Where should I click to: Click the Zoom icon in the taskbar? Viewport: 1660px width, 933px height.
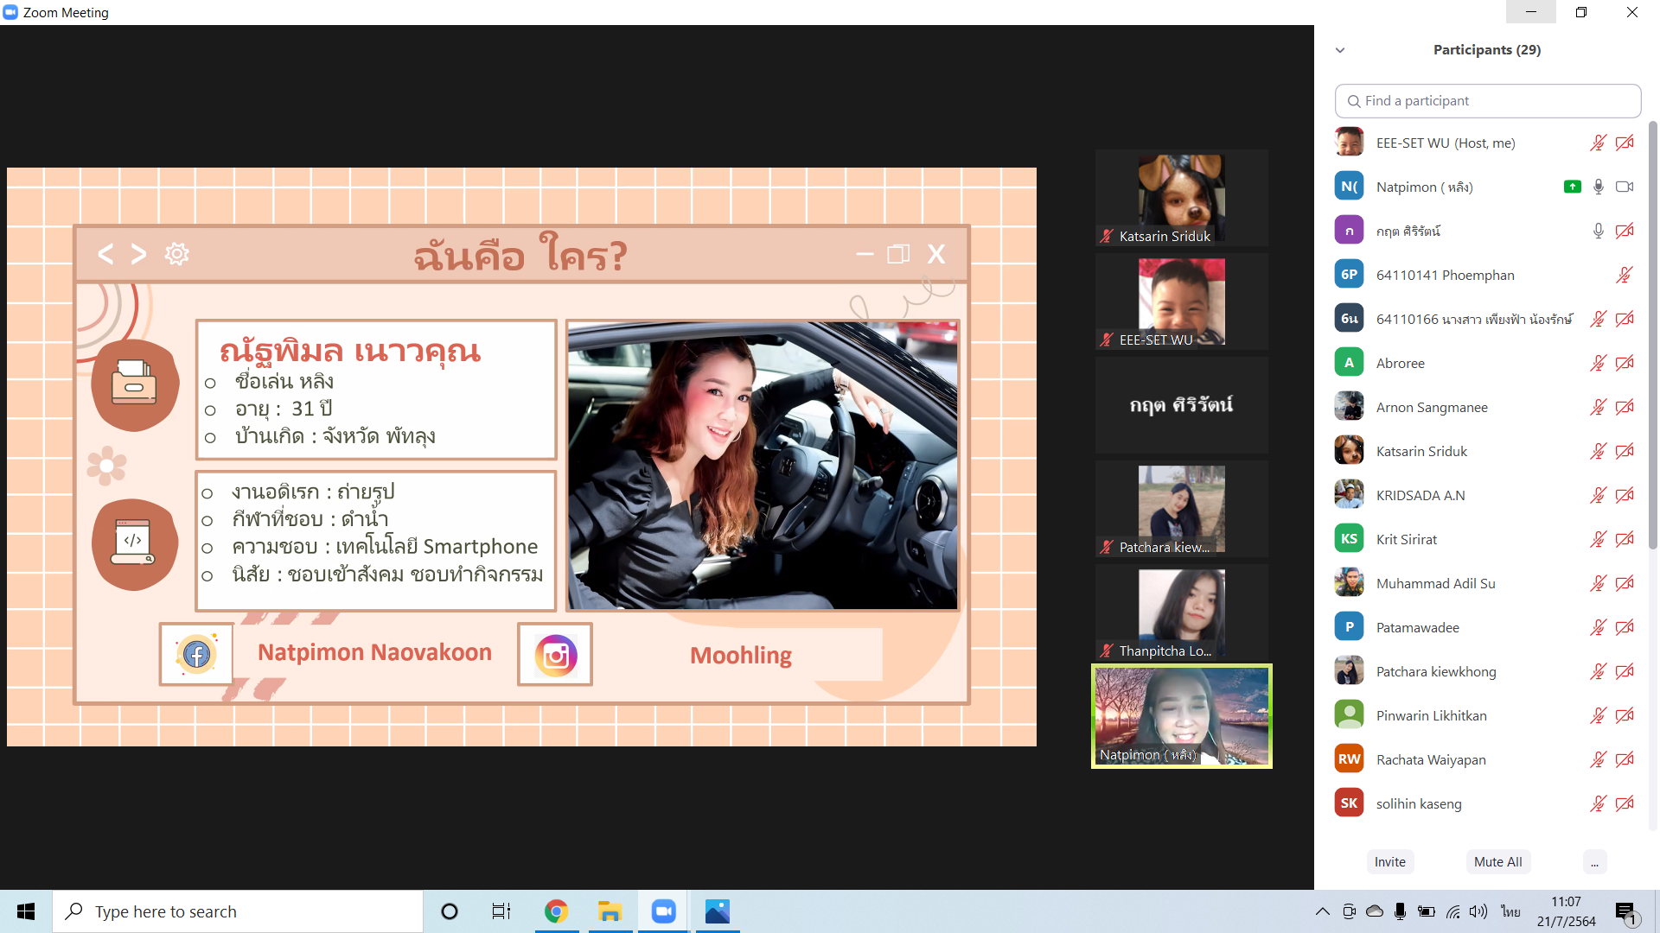pos(663,911)
